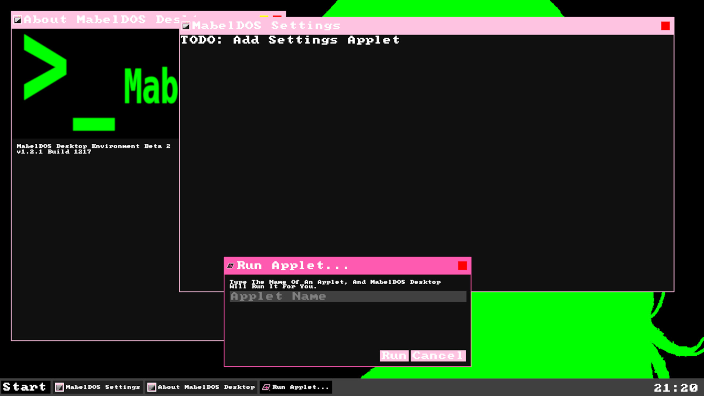Click the About MabelDOS Desktop taskbar icon
Image resolution: width=704 pixels, height=396 pixels.
151,387
